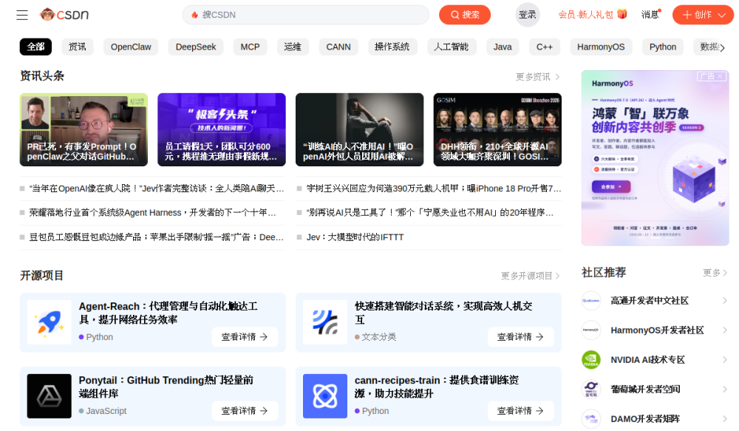Open 更多 in 社区推荐
Screen dimensions: 739x431
715,273
